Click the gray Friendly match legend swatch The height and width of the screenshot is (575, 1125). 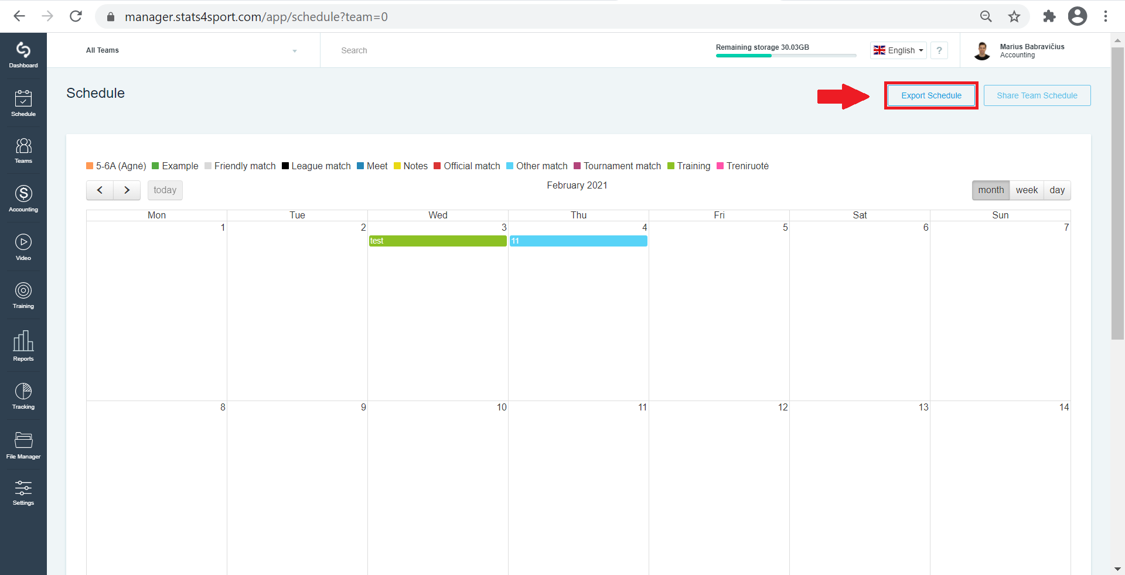point(208,166)
